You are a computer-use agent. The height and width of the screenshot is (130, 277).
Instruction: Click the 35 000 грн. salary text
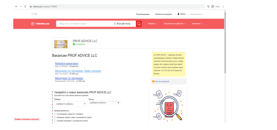coord(74,74)
